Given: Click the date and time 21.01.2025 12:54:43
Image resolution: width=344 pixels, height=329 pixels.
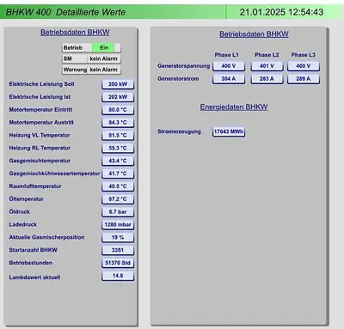Looking at the screenshot, I should [x=281, y=12].
